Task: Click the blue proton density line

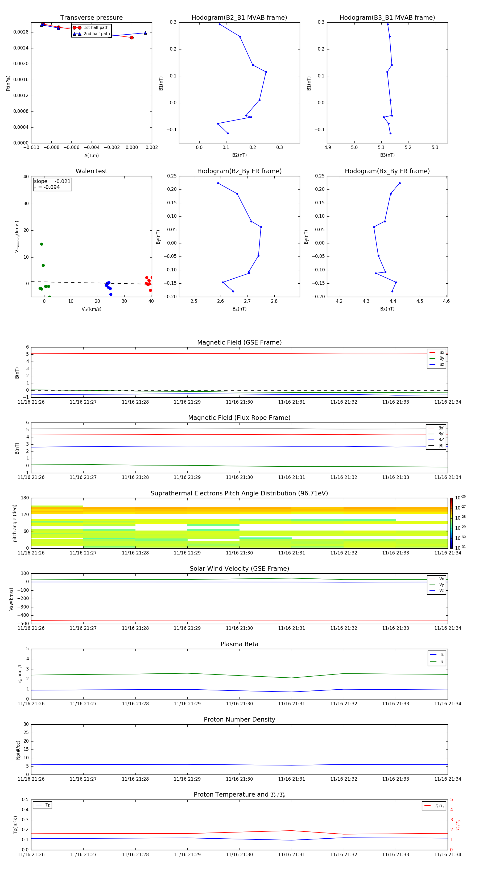Action: [239, 765]
